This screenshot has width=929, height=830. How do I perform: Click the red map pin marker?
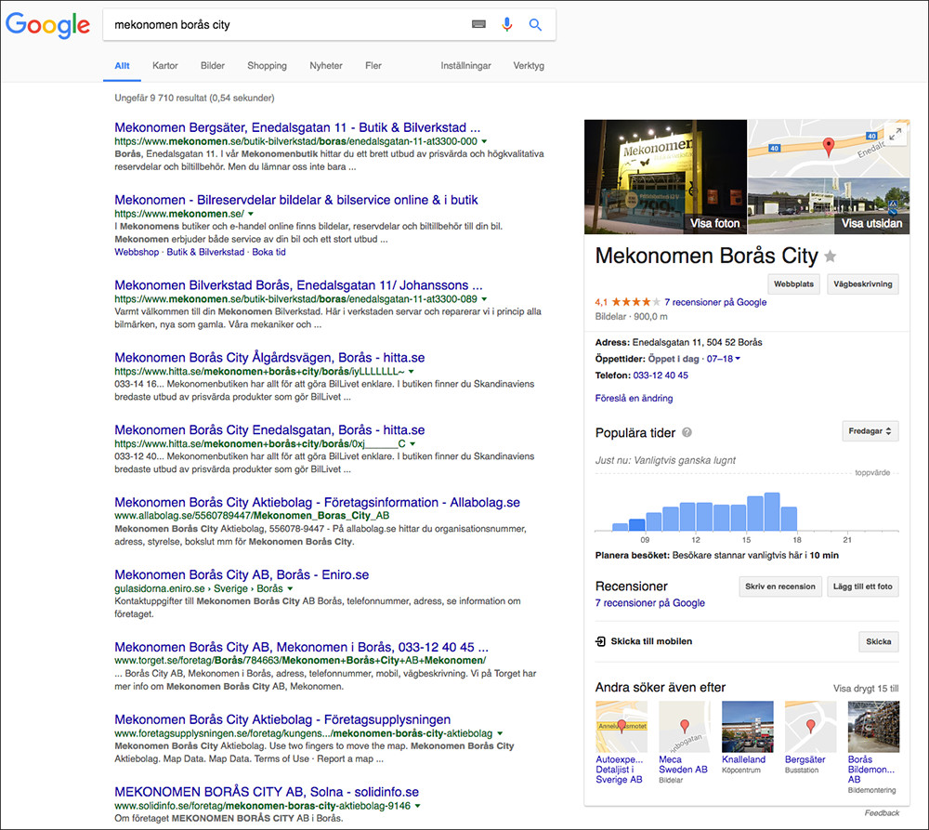point(829,146)
